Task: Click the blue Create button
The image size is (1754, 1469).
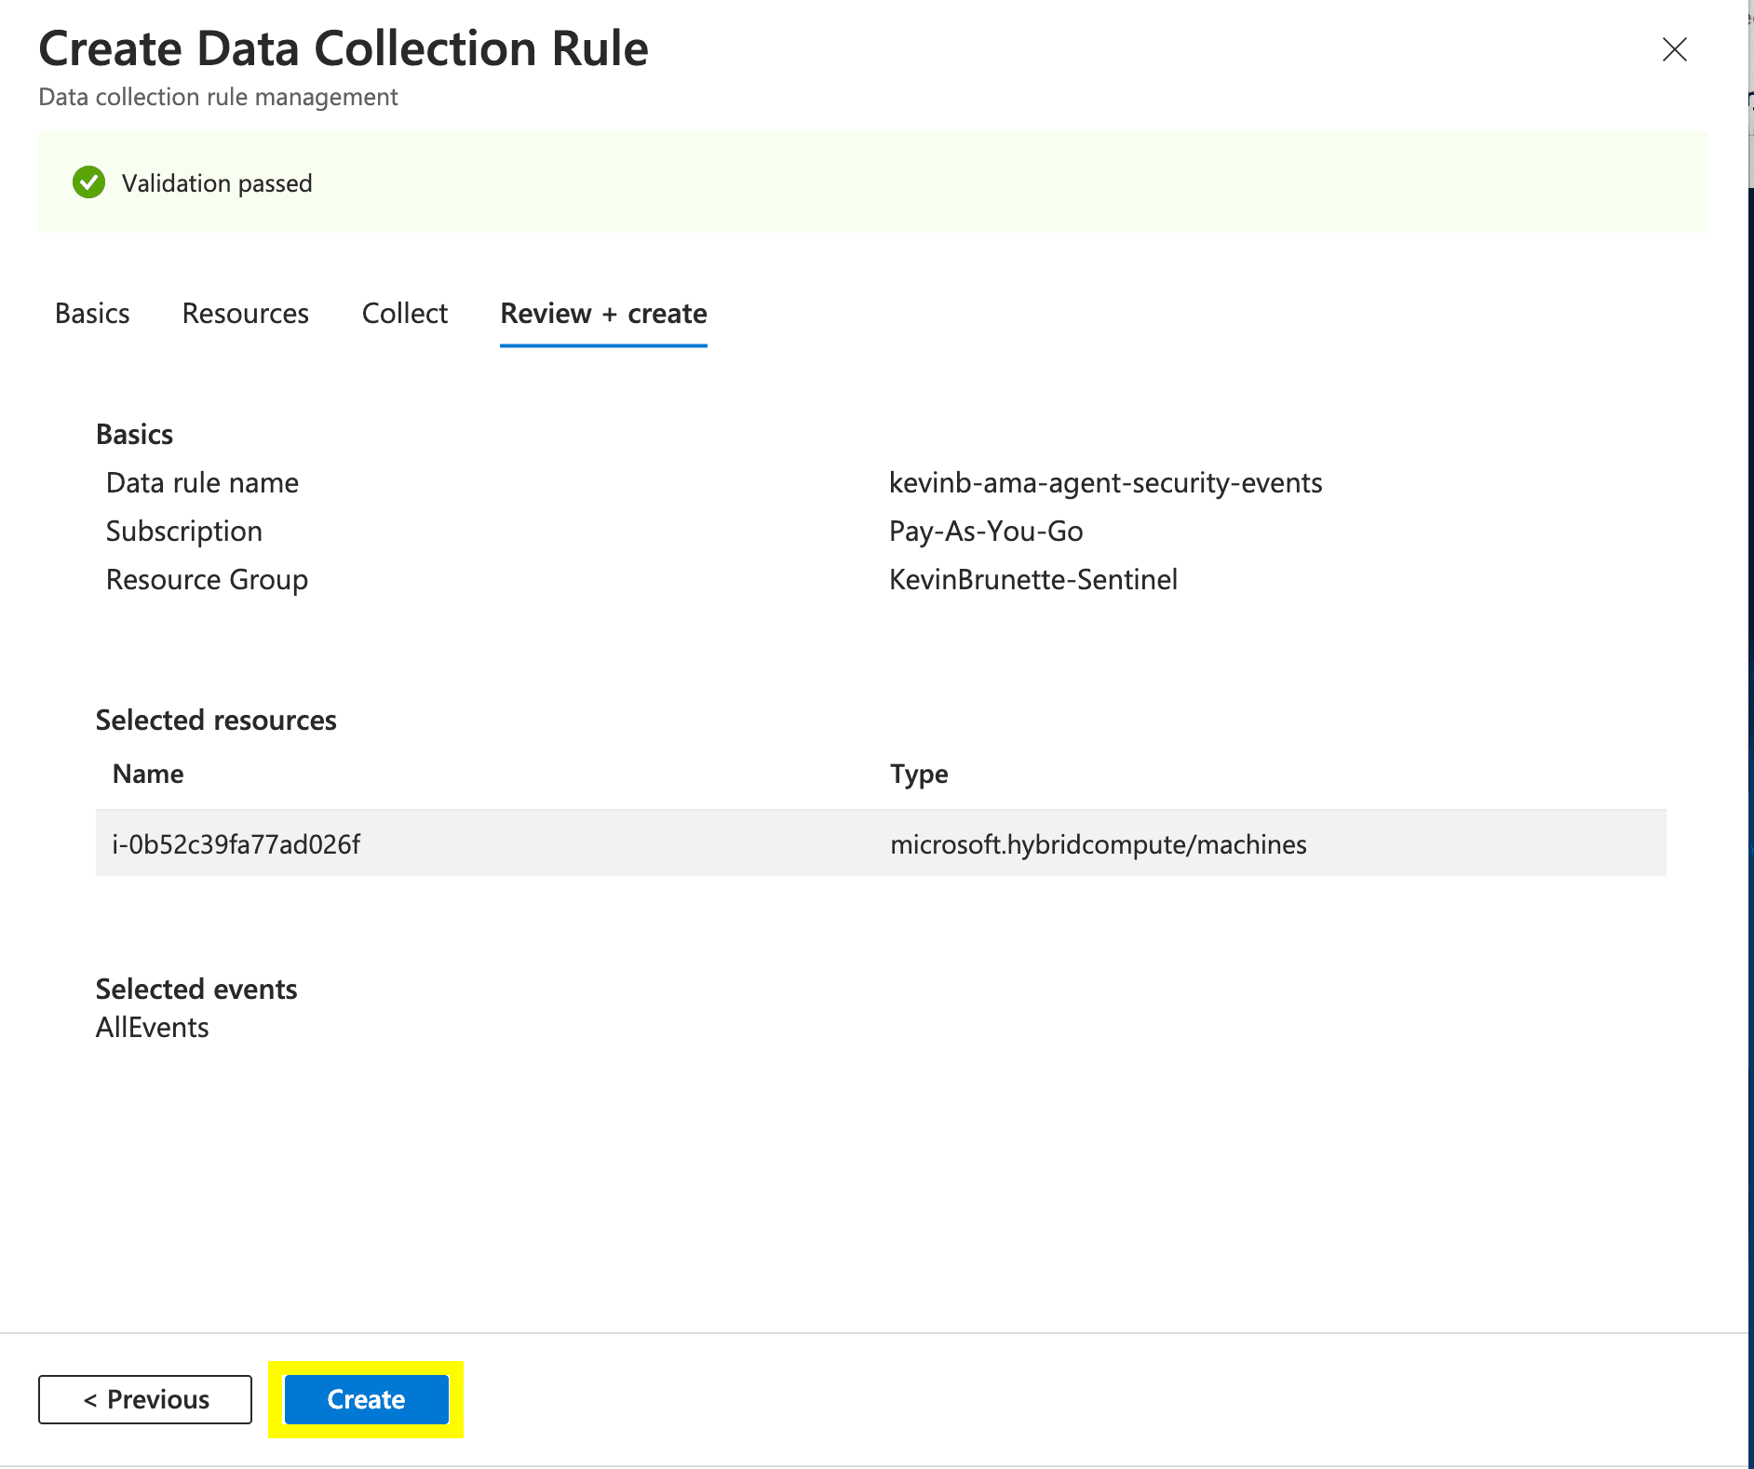Action: (366, 1399)
